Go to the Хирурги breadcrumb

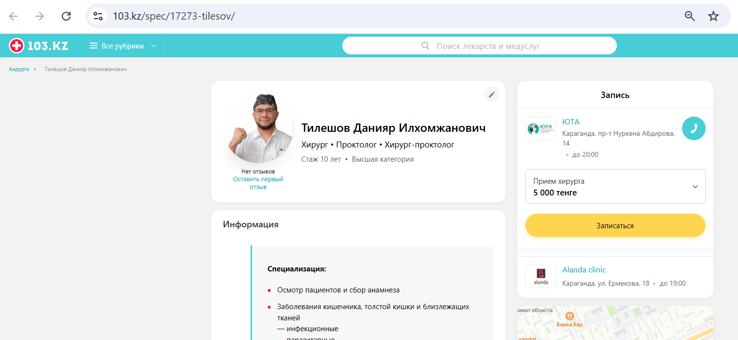(x=19, y=70)
